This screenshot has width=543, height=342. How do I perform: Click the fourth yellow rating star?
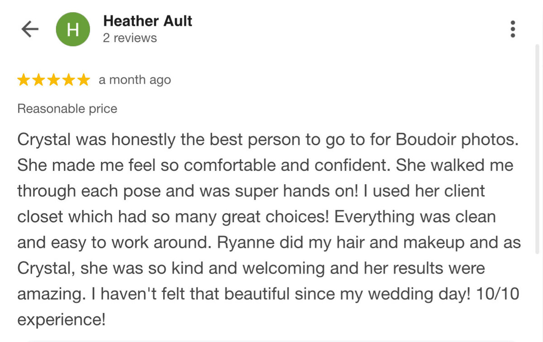pos(69,81)
